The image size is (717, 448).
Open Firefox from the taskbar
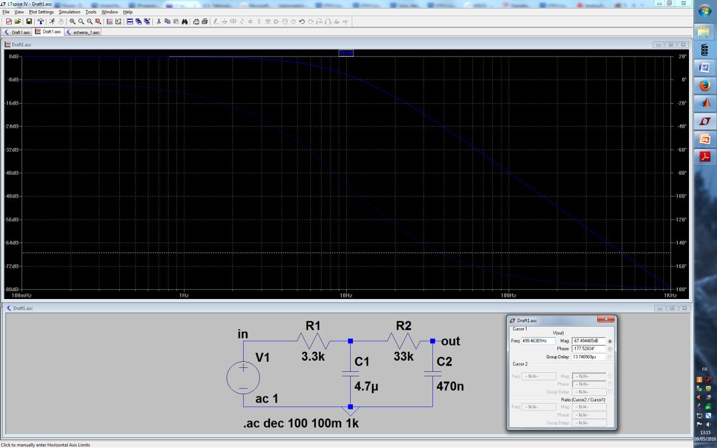point(705,86)
